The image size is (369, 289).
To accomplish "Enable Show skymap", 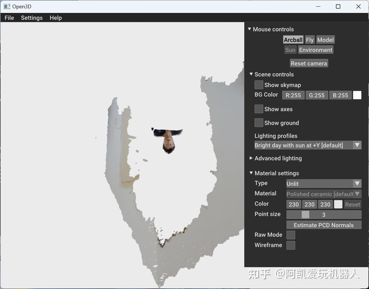I will tap(259, 85).
